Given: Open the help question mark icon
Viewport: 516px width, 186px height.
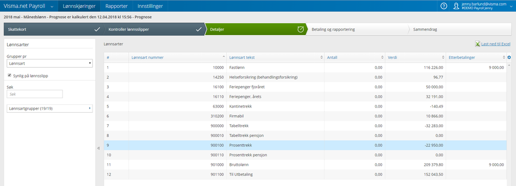Looking at the screenshot, I should click(x=444, y=6).
